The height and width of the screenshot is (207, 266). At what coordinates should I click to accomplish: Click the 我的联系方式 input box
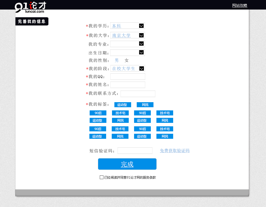[x=138, y=94]
